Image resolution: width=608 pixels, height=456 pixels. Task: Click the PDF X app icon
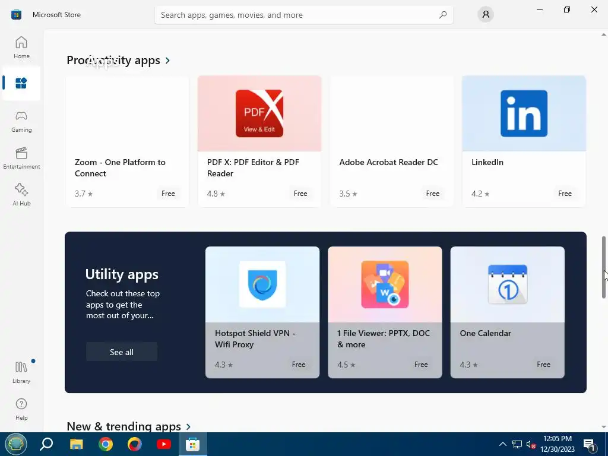[259, 113]
